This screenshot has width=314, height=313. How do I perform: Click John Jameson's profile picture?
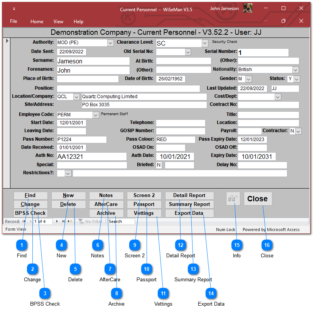(248, 9)
